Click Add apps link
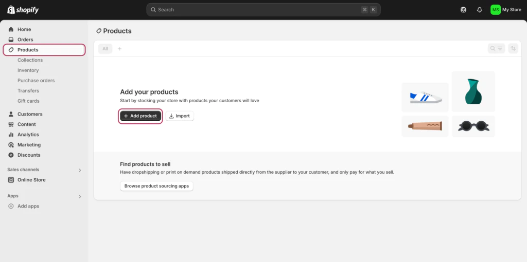This screenshot has width=527, height=262. point(28,207)
